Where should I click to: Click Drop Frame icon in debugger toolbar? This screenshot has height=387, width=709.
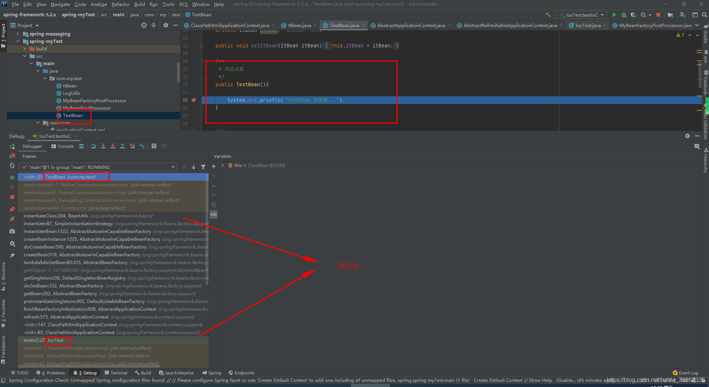tap(132, 146)
